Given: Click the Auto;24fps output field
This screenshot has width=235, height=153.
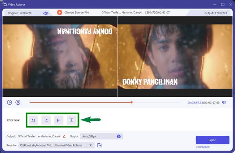Looking at the screenshot, I should 101,136.
